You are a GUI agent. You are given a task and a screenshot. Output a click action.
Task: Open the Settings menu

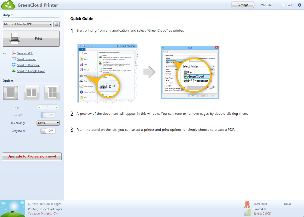[243, 5]
